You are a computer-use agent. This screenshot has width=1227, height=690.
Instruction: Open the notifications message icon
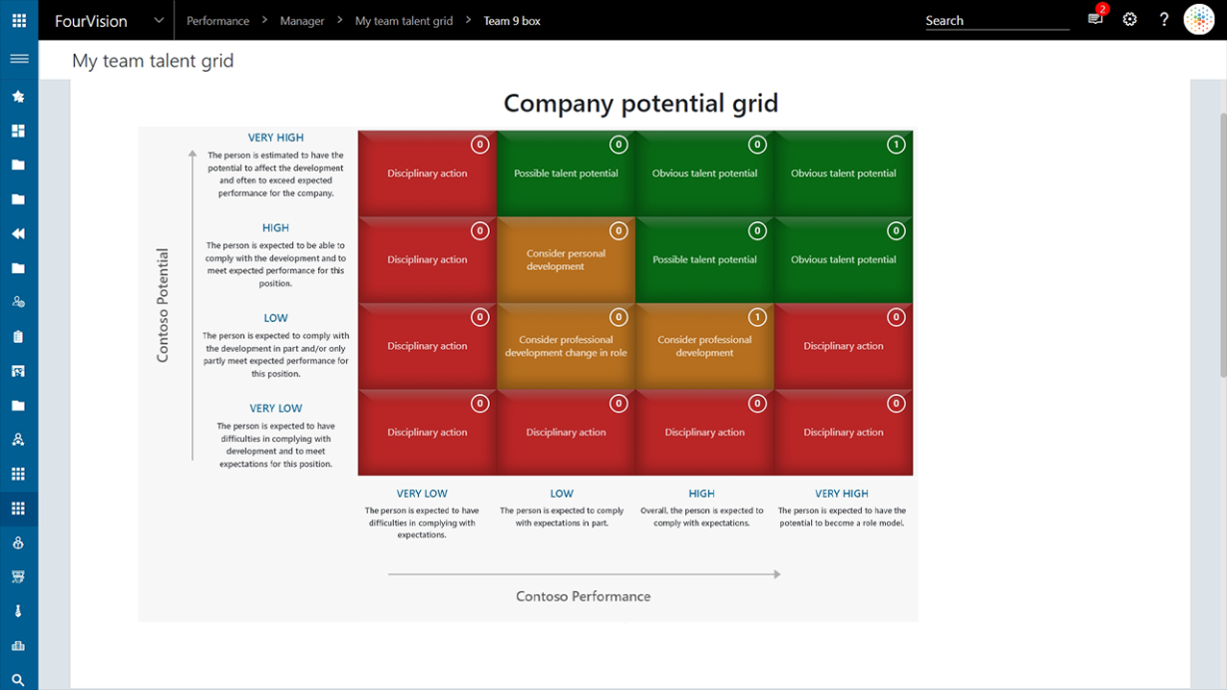click(1094, 20)
